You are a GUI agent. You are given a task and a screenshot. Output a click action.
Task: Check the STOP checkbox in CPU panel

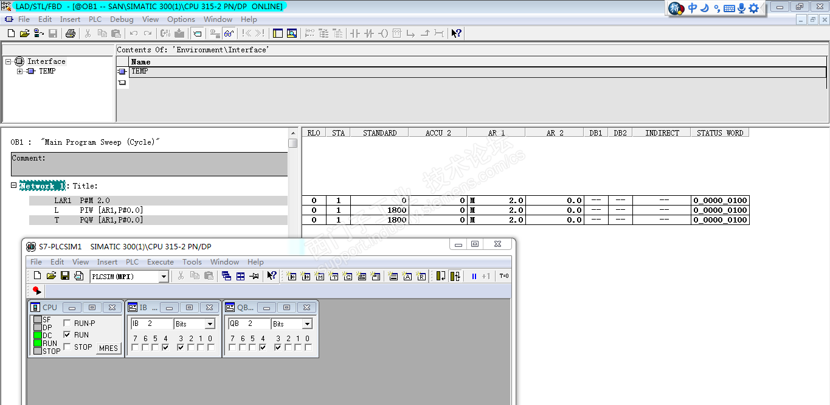click(67, 347)
